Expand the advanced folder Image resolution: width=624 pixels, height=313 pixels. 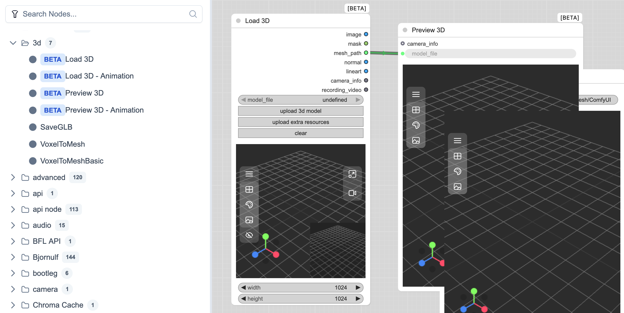click(13, 177)
